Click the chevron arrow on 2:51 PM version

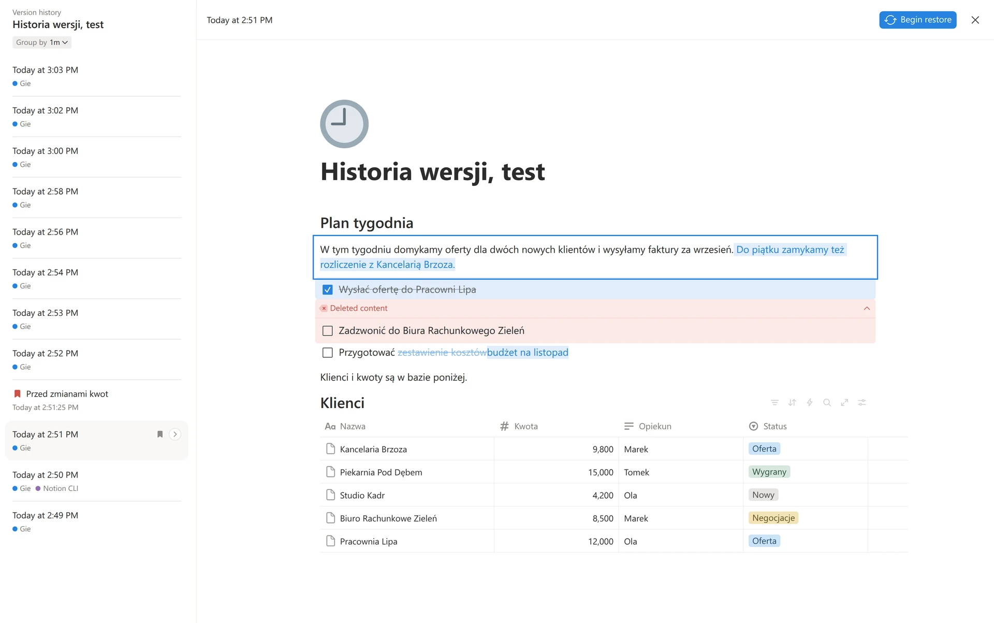[175, 434]
